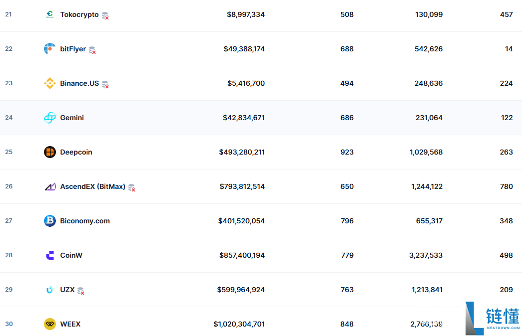Click the value 1,029,568 in Deepcoin row
This screenshot has height=336, width=522.
426,152
